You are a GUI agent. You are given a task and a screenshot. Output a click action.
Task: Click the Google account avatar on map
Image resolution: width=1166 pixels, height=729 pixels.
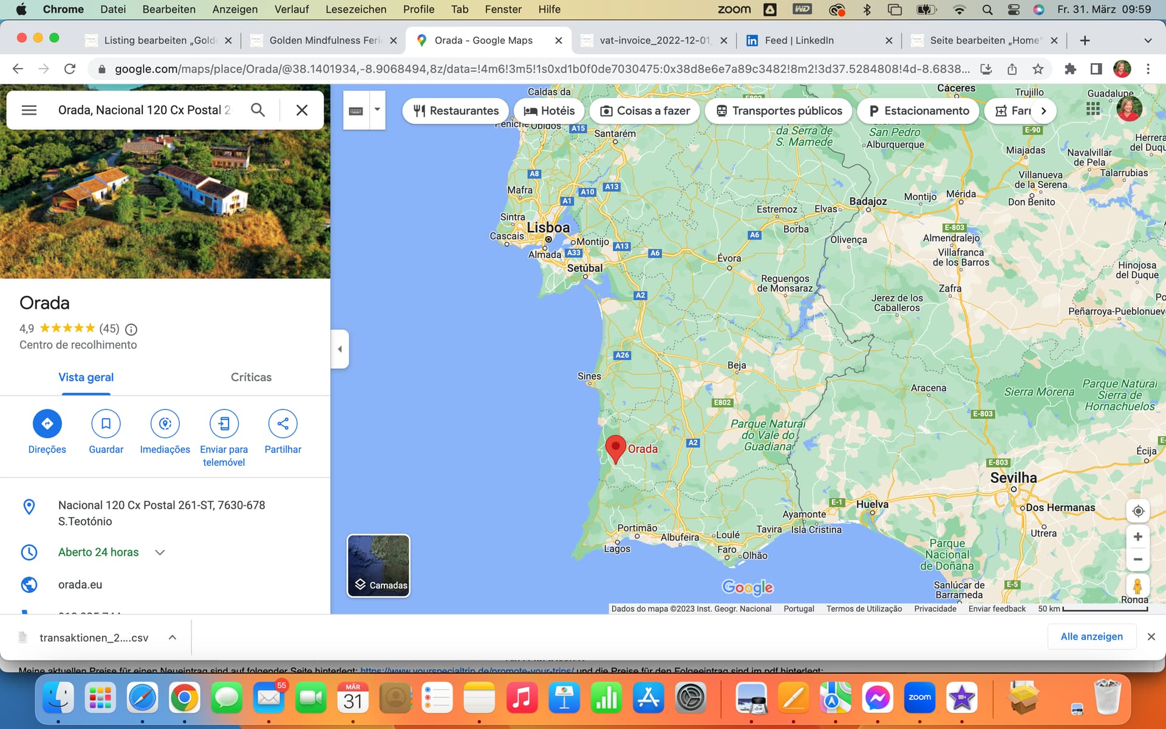click(x=1130, y=109)
